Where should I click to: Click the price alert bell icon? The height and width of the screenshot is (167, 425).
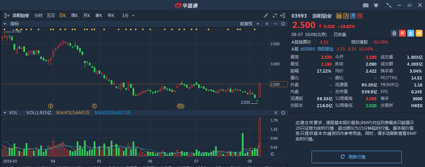pyautogui.click(x=394, y=33)
